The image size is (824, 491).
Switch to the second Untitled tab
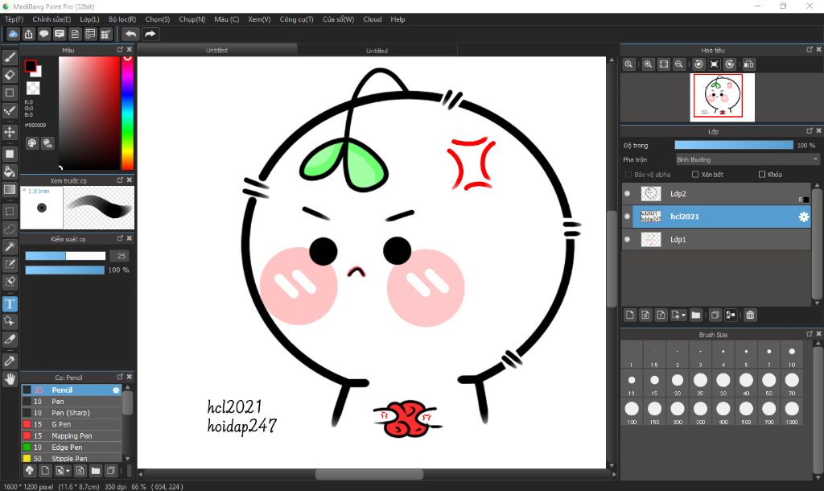pos(377,51)
